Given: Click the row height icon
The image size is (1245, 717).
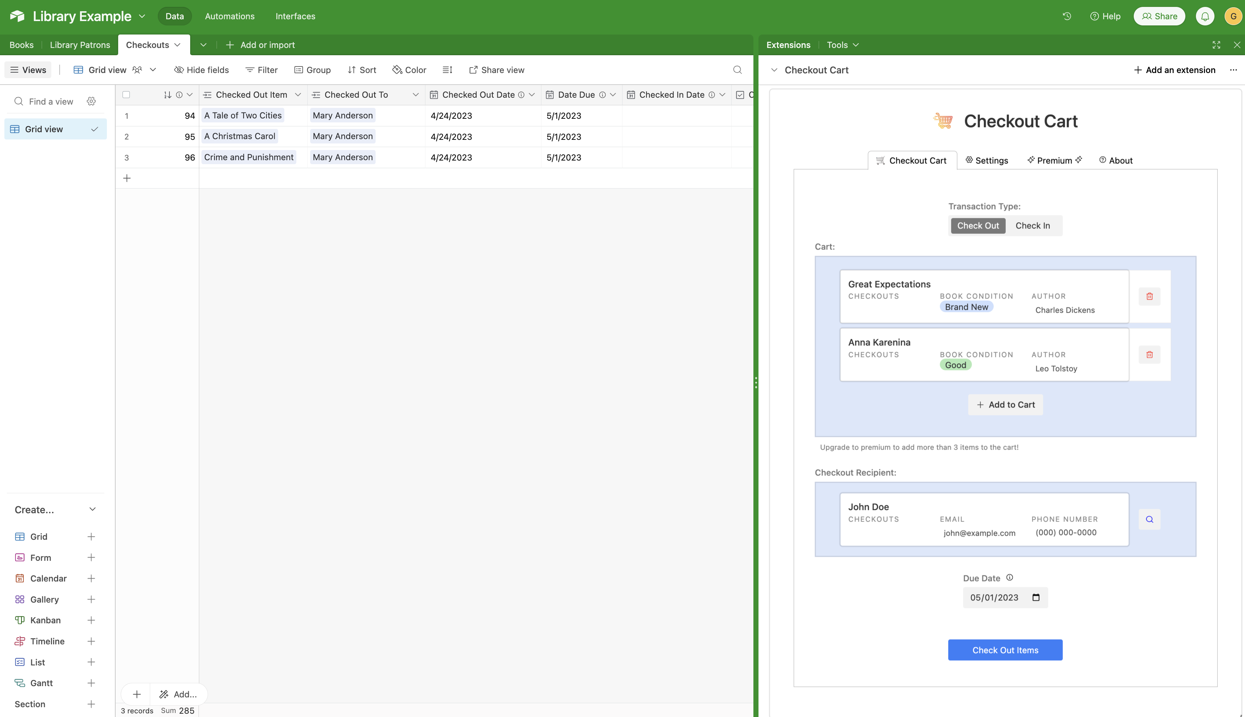Looking at the screenshot, I should coord(447,70).
